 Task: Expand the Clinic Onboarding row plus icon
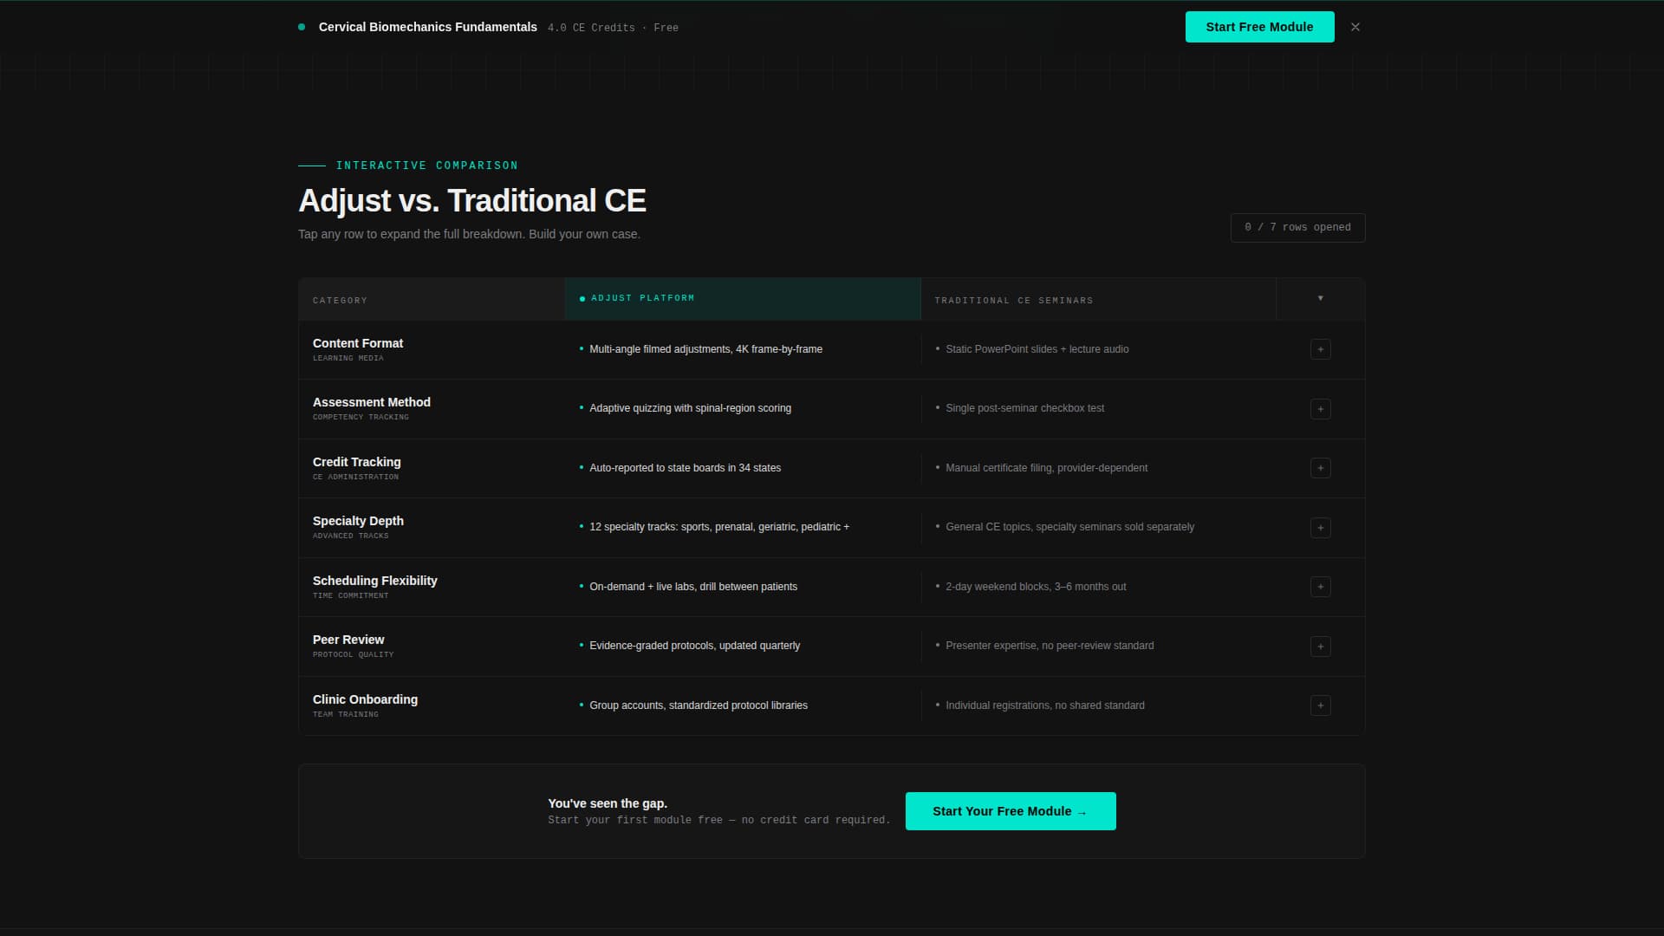1320,705
